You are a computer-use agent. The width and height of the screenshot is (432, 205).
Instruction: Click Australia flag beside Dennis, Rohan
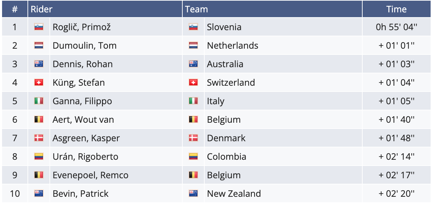(x=39, y=64)
